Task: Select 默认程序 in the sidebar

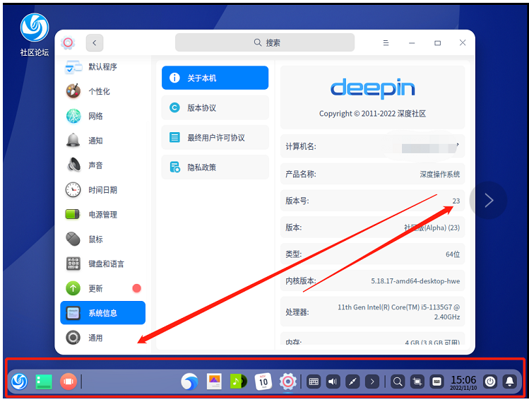Action: coord(102,67)
